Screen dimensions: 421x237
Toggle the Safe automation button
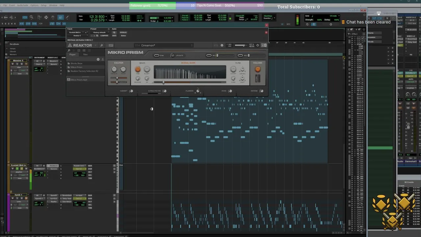tap(114, 36)
